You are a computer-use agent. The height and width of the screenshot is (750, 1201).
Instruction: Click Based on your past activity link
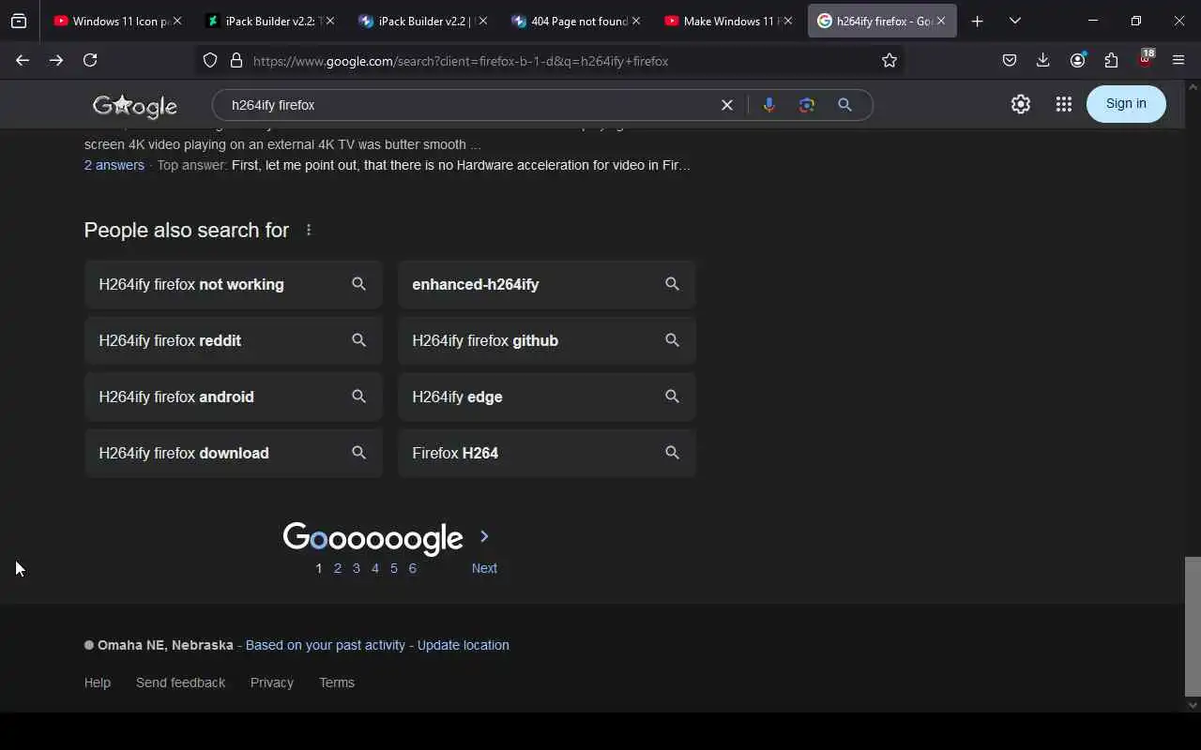326,645
